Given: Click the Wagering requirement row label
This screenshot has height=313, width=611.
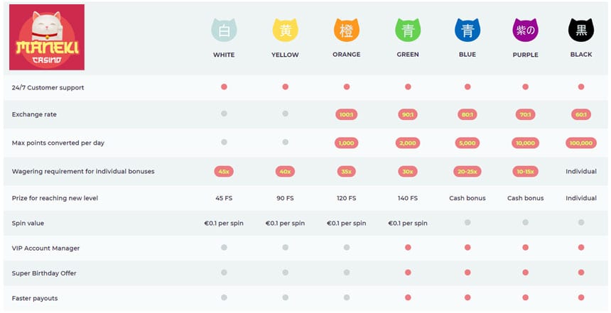Looking at the screenshot, I should coord(83,171).
